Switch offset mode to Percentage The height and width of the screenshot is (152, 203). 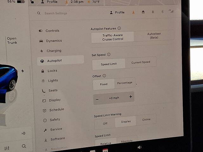(125, 83)
